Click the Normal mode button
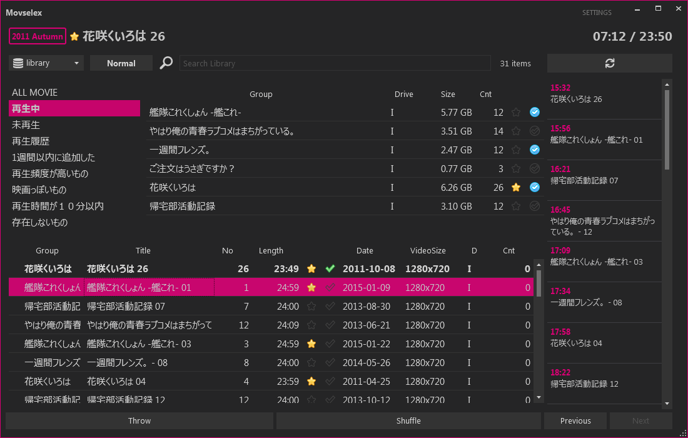The height and width of the screenshot is (438, 688). point(121,63)
